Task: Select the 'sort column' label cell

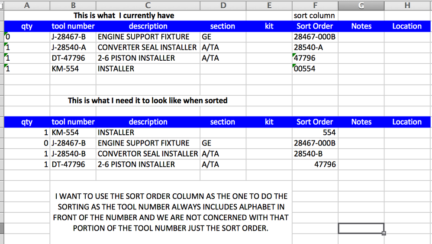Action: point(315,16)
